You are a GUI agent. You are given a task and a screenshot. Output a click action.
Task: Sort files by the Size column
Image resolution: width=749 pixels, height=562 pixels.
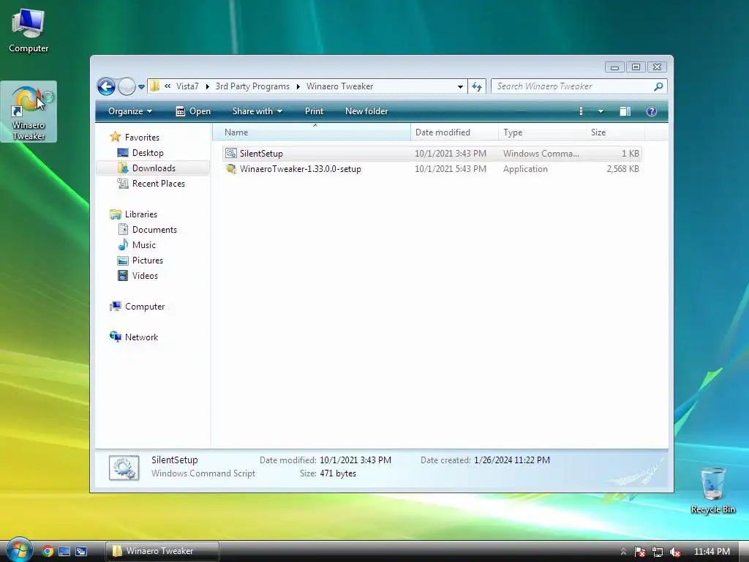pyautogui.click(x=615, y=132)
